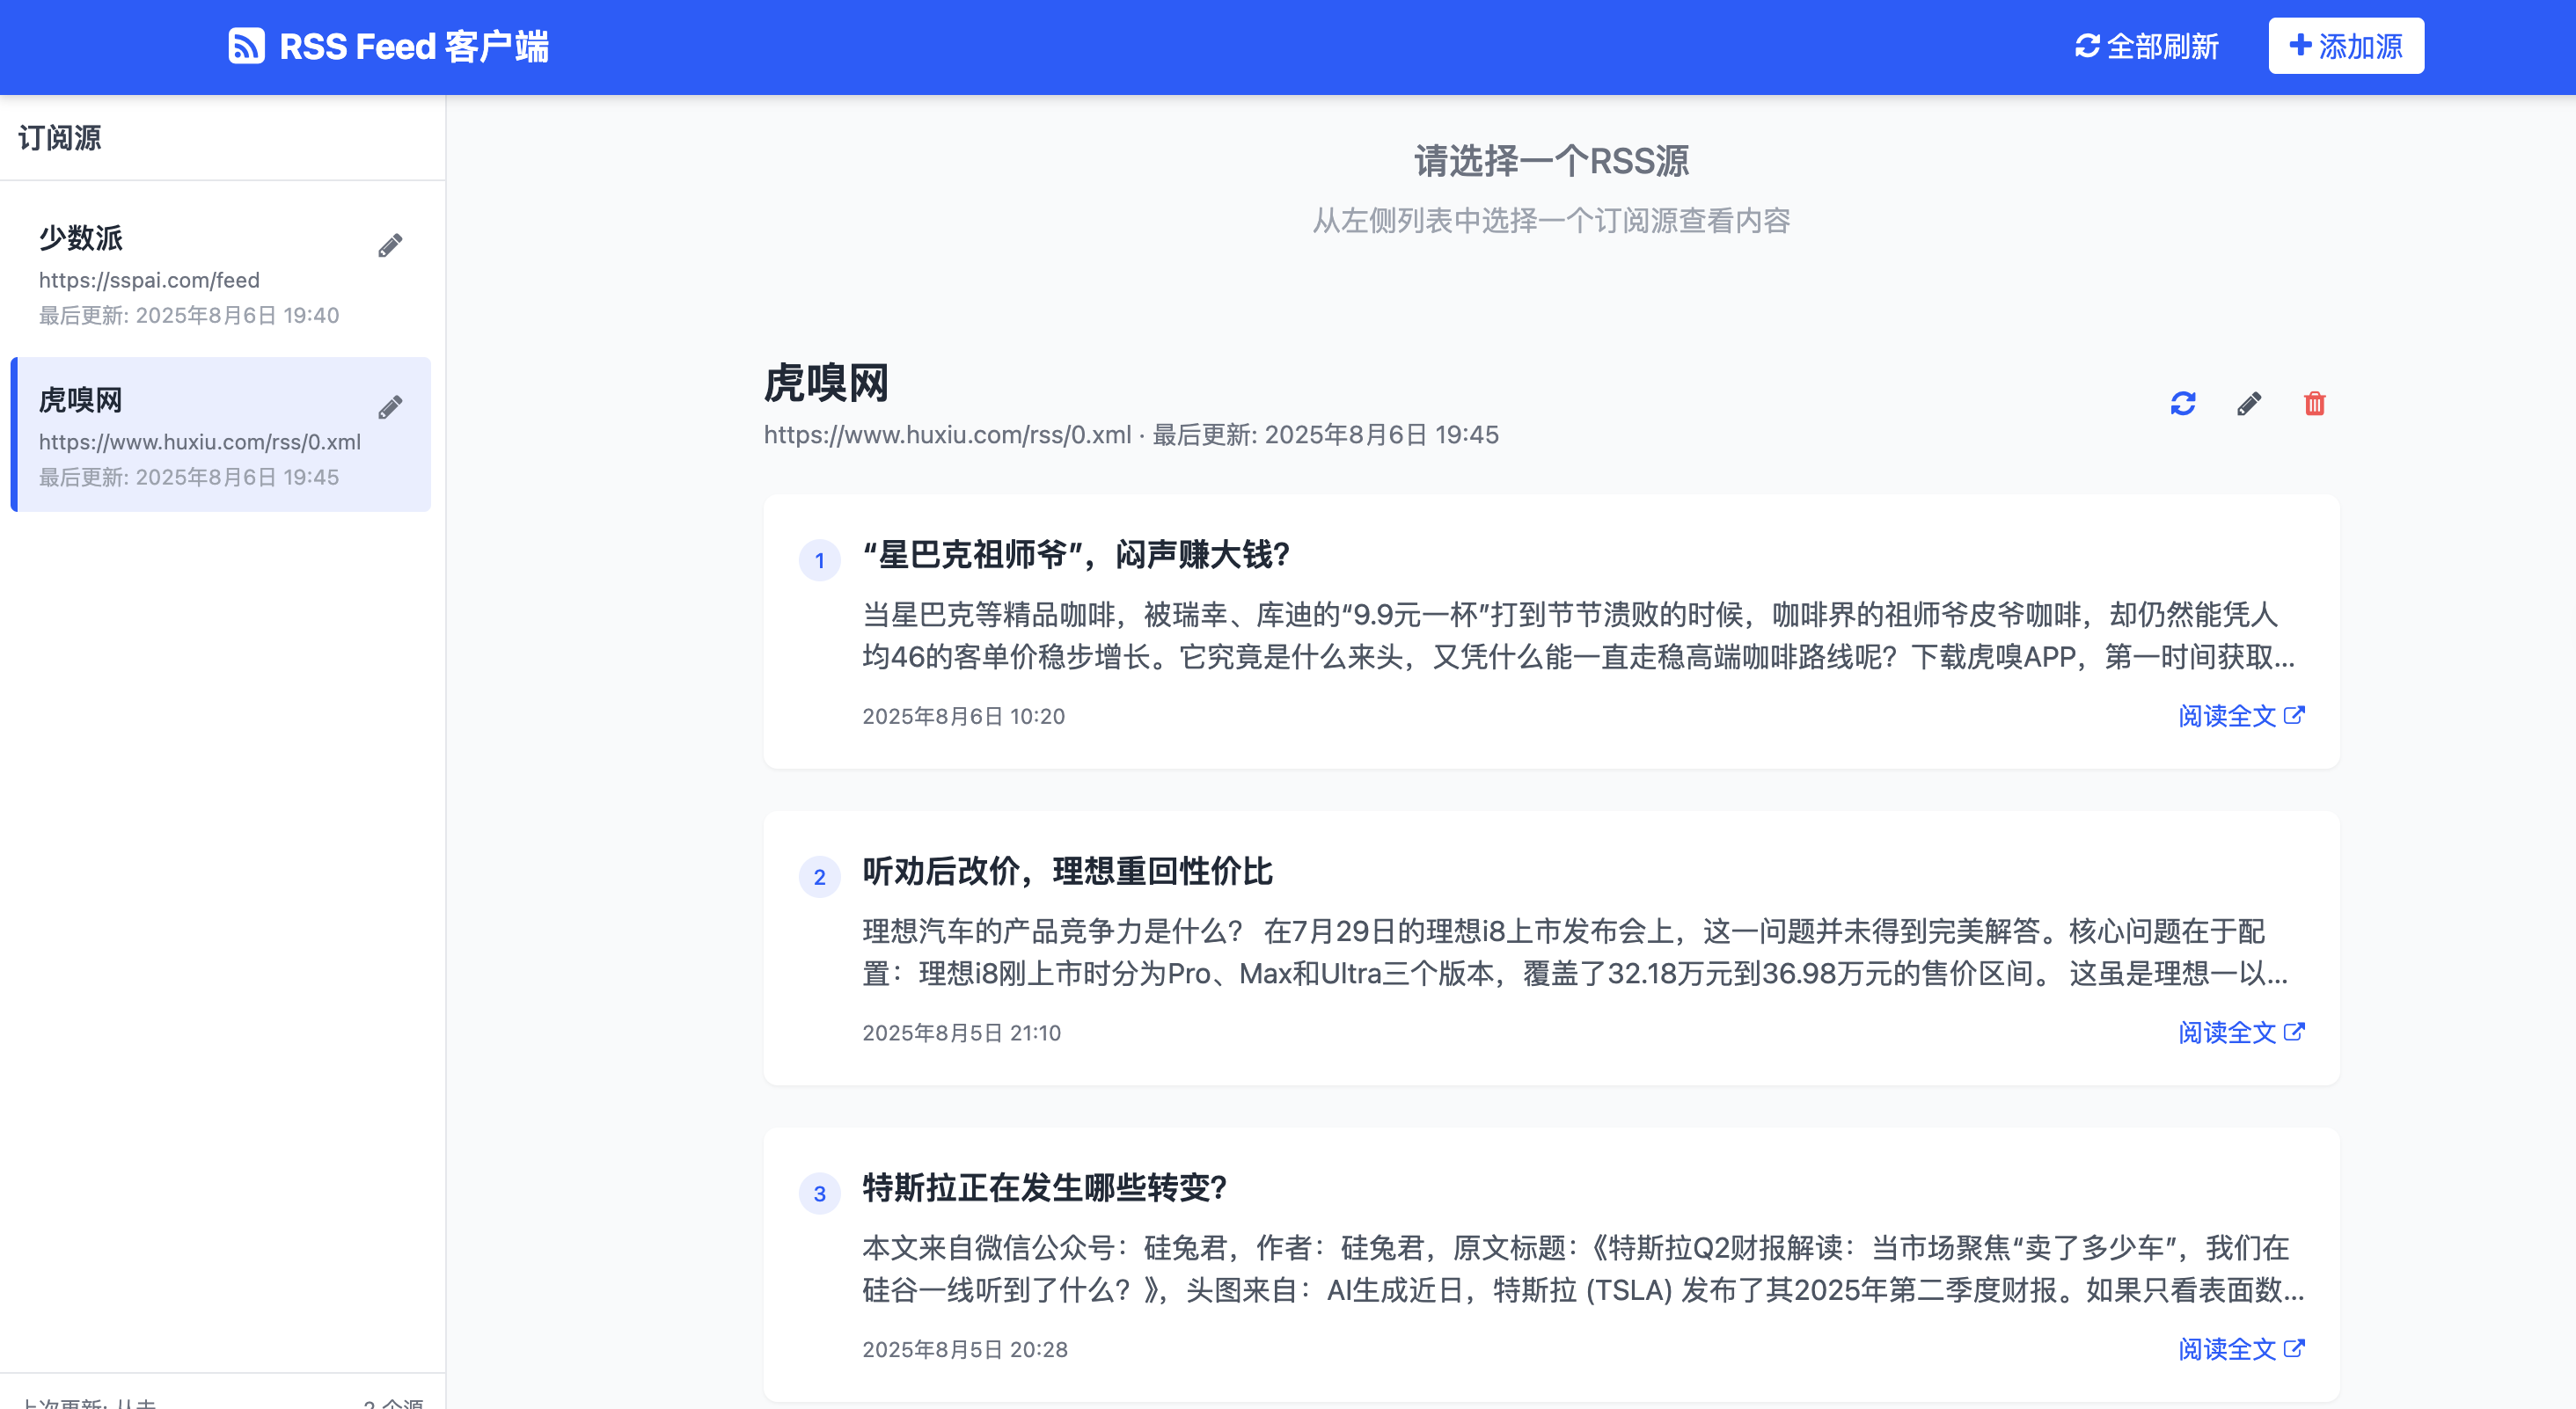
Task: Open 阅读全文 link for 理想重回性价比 article
Action: (2241, 1032)
